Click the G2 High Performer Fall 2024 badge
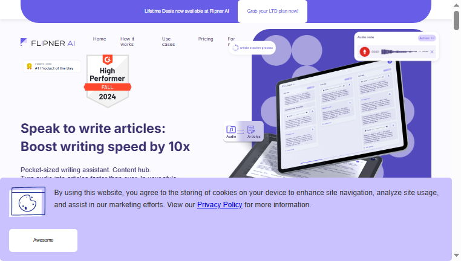The height and width of the screenshot is (261, 461). tap(108, 81)
